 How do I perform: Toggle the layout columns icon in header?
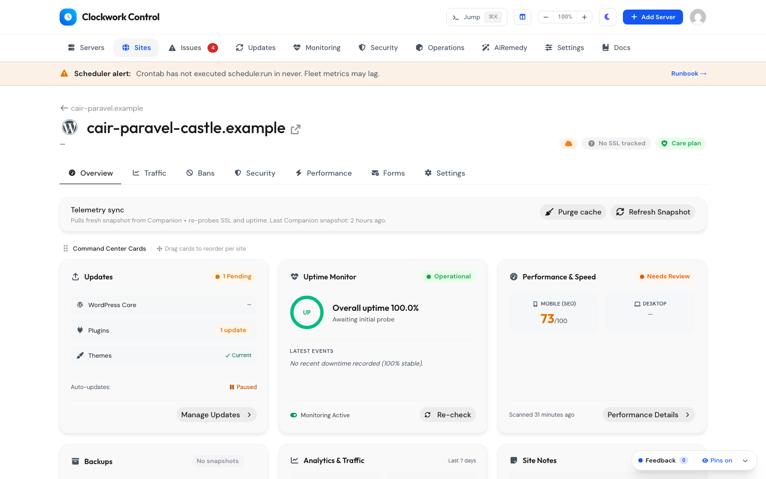(x=522, y=17)
